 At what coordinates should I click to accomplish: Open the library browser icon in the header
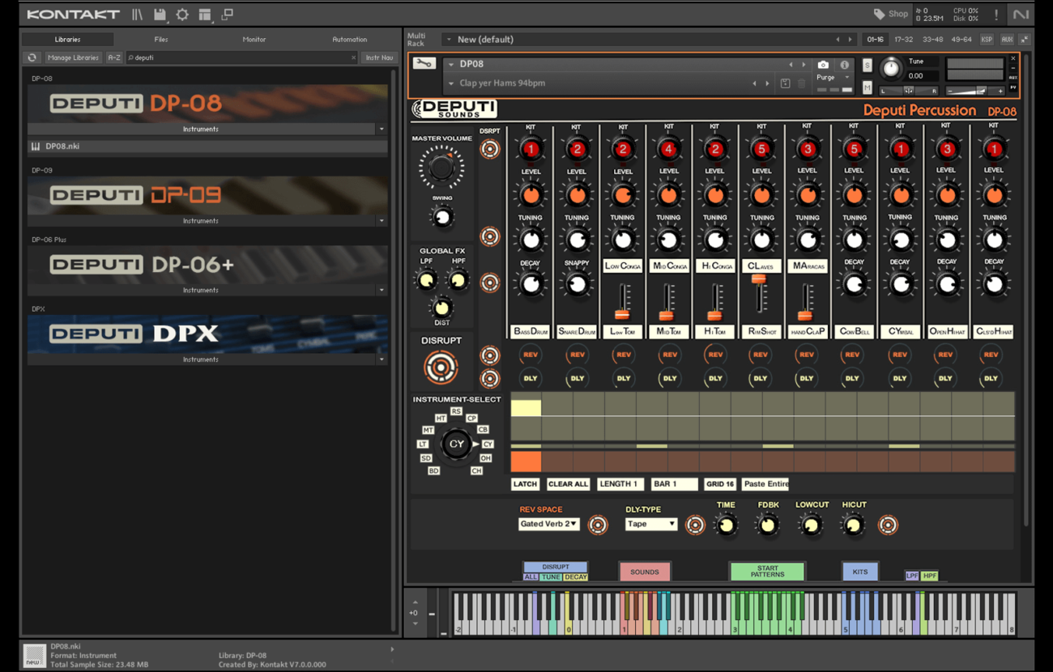[x=137, y=15]
